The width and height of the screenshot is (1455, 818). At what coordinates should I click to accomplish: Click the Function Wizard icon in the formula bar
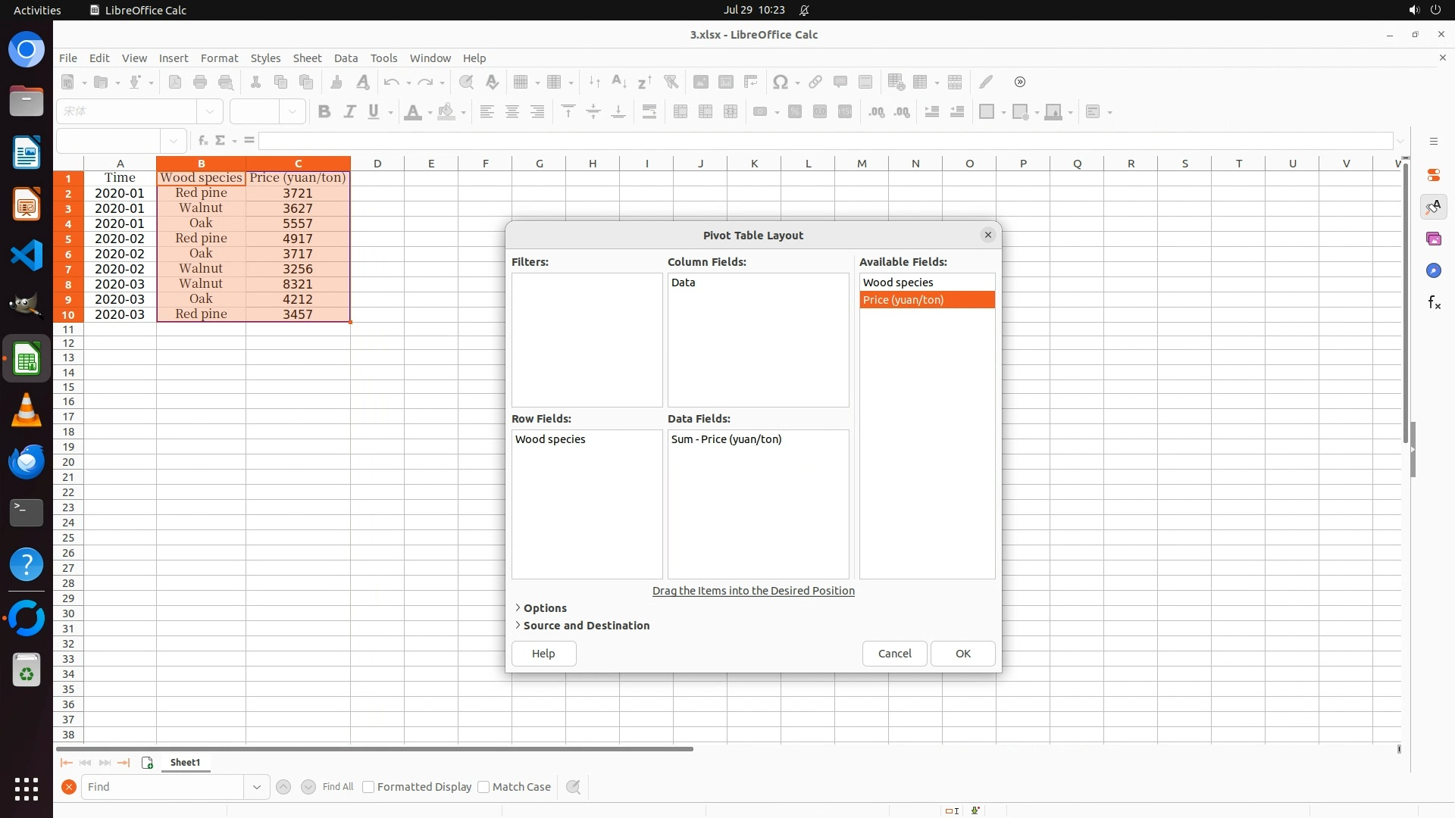pyautogui.click(x=202, y=141)
